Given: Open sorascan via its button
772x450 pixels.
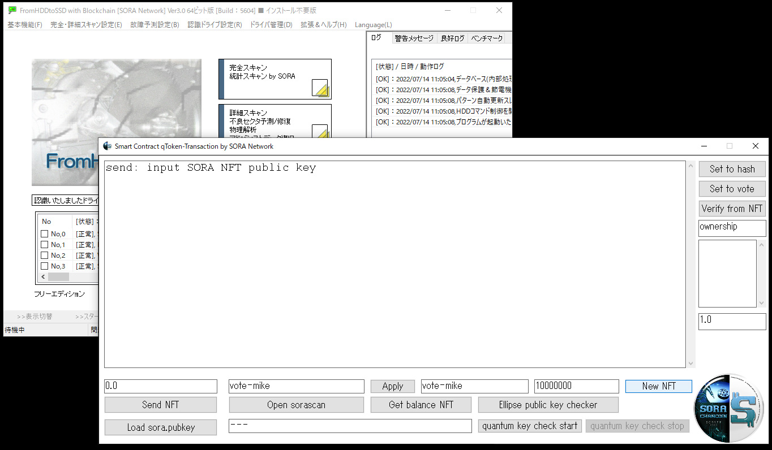Looking at the screenshot, I should [x=296, y=405].
